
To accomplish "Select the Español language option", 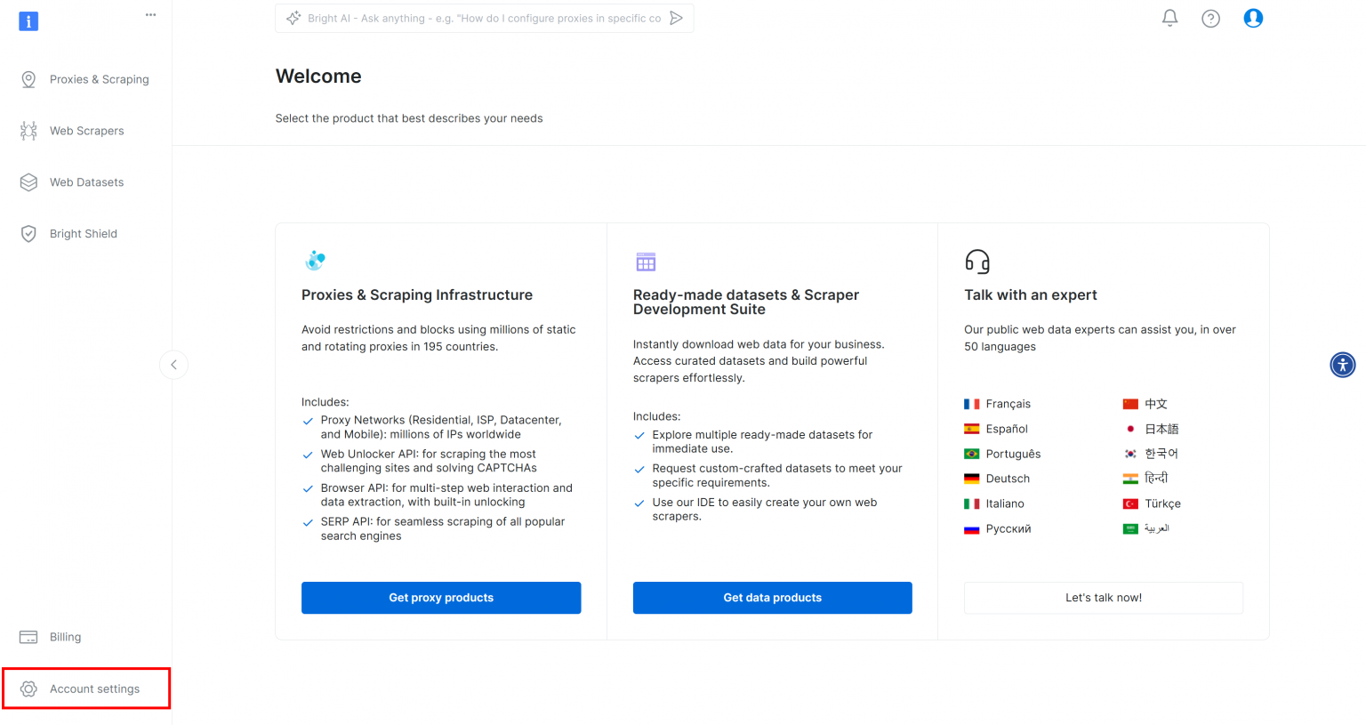I will point(1006,429).
